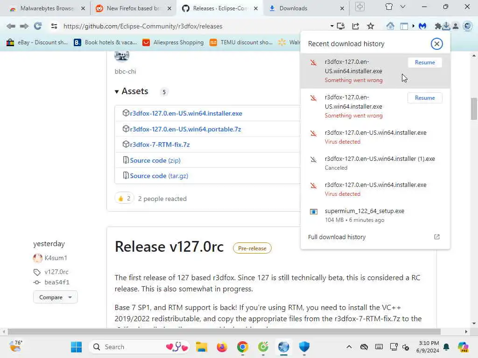This screenshot has height=358, width=478.
Task: Click the thumbs up reaction button
Action: (x=124, y=199)
